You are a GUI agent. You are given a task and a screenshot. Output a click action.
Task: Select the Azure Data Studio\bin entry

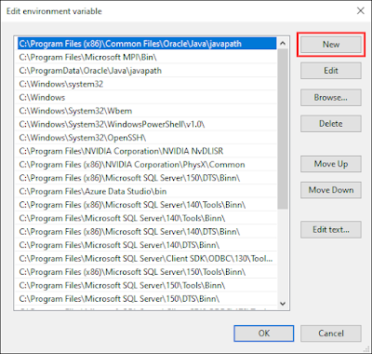pos(146,191)
